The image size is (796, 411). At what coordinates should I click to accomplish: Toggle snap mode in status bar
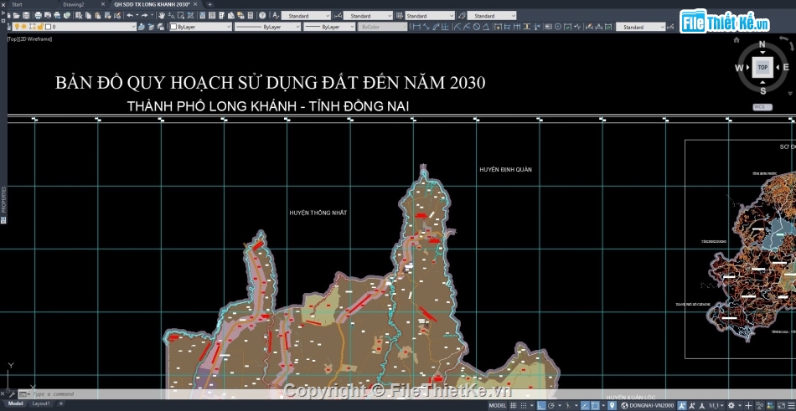(x=524, y=405)
